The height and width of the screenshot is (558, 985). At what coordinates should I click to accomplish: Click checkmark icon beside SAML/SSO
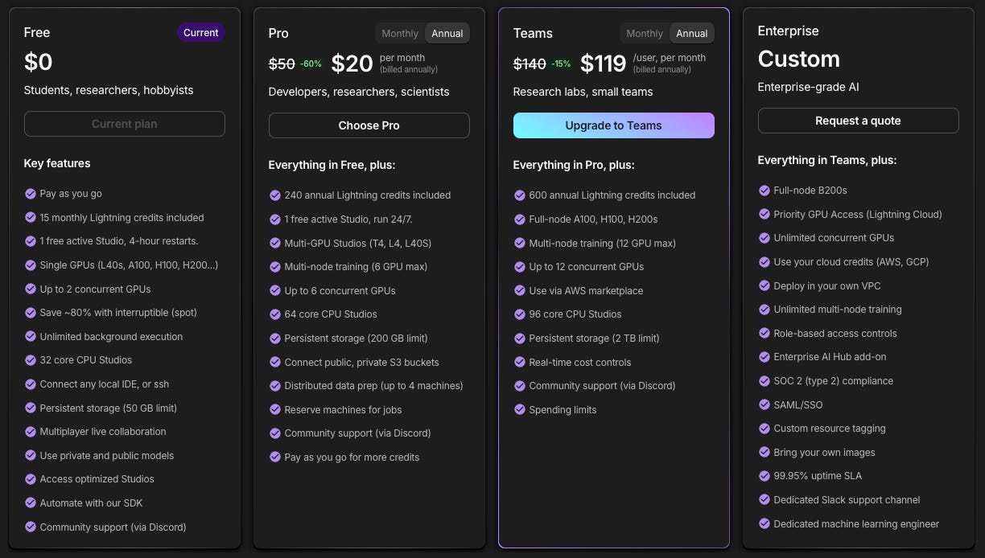coord(765,405)
